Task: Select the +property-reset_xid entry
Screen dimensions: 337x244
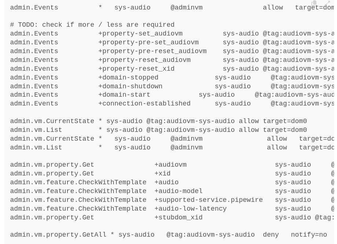Action: [x=137, y=69]
